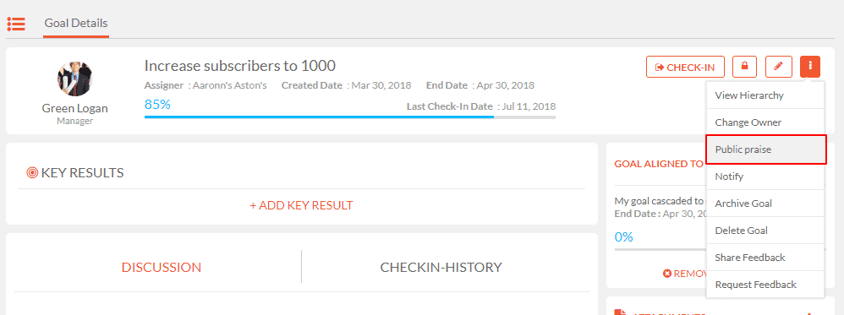
Task: Click Green Logan's profile avatar
Action: [74, 79]
